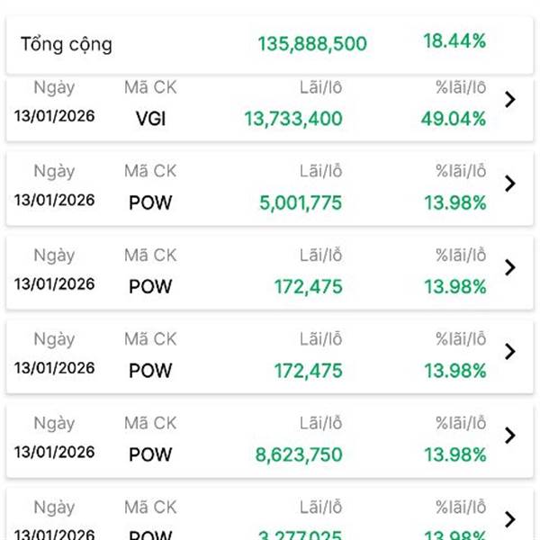The image size is (540, 540).
Task: Click Mã CK header in VGI row
Action: pos(150,87)
